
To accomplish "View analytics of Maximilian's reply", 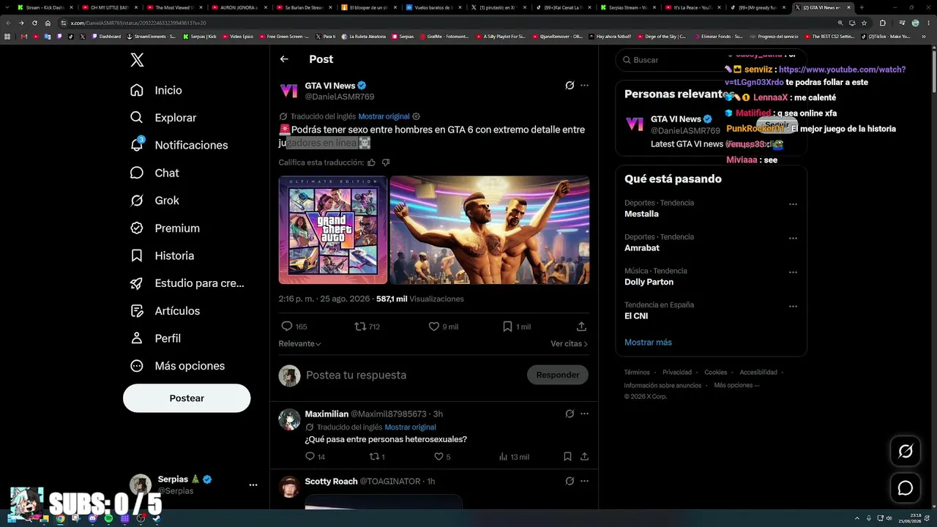I will (503, 457).
